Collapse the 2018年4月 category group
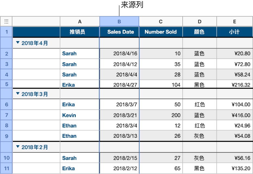This screenshot has height=174, width=253. point(18,43)
